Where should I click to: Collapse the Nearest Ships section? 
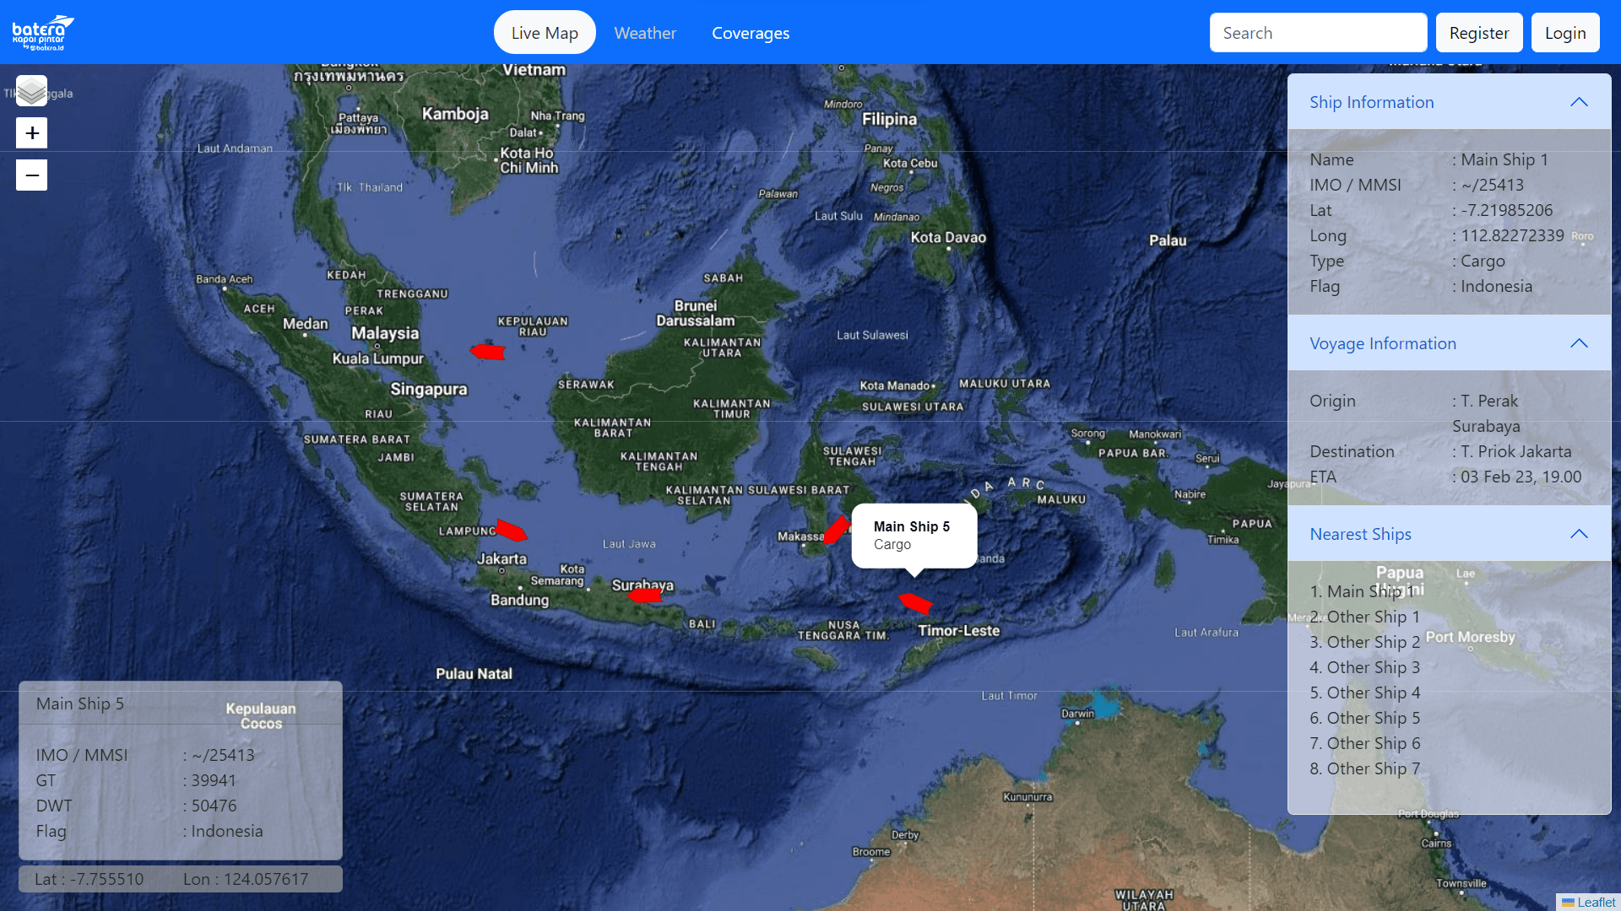pos(1578,534)
